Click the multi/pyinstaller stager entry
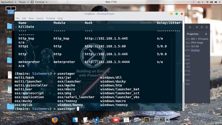222x125 pixels. 31,85
